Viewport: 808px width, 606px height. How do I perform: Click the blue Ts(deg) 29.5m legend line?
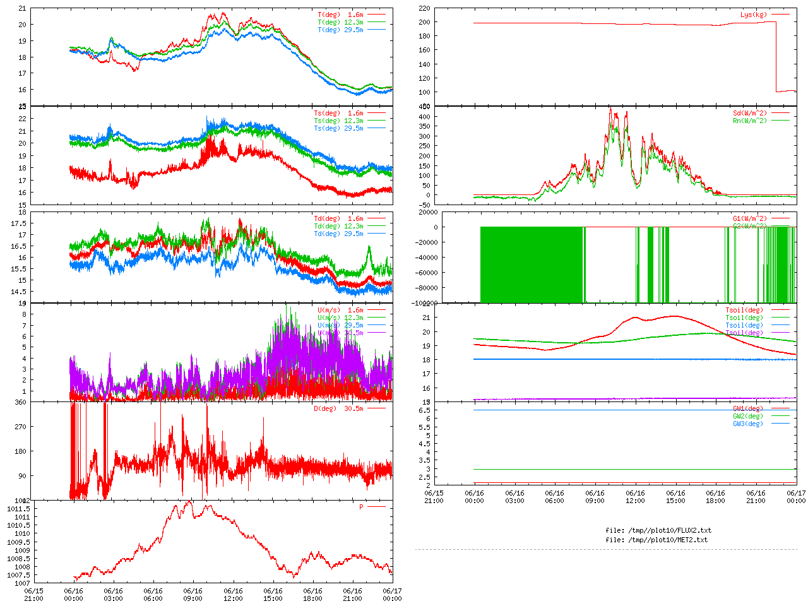(x=376, y=128)
